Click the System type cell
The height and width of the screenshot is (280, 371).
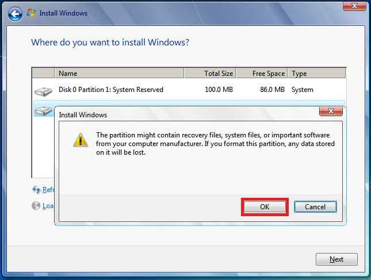pos(303,90)
